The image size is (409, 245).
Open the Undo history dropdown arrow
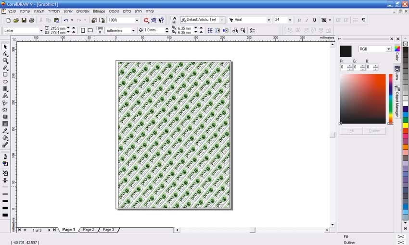72,20
